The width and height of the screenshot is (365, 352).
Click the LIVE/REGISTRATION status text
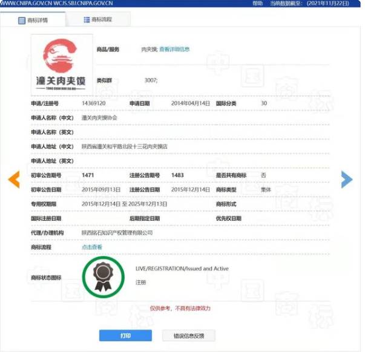182,269
